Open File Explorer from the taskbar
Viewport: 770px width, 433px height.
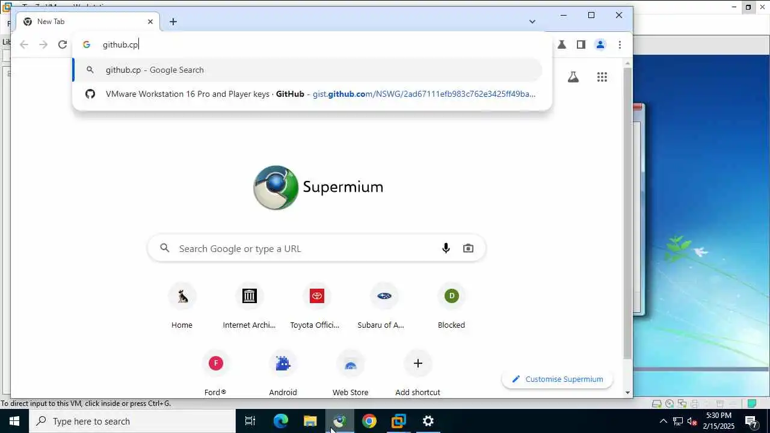(x=310, y=421)
